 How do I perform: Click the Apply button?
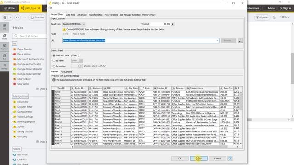point(198,159)
